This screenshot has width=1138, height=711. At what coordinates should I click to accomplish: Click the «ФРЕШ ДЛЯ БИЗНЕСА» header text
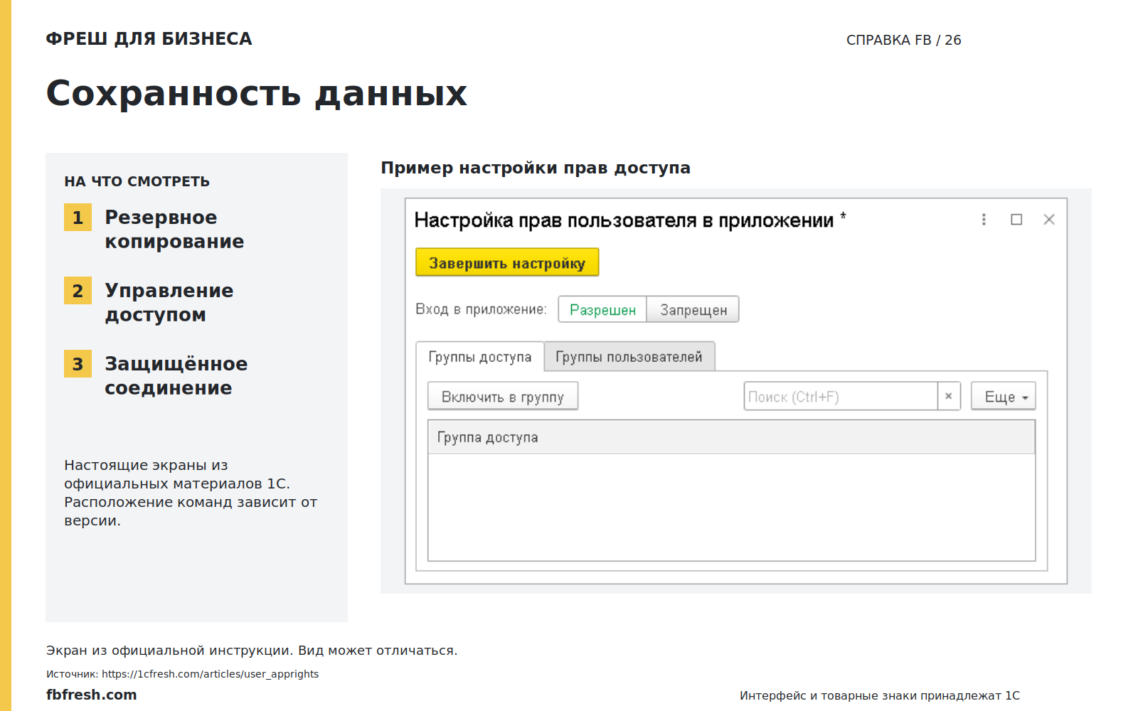[149, 38]
